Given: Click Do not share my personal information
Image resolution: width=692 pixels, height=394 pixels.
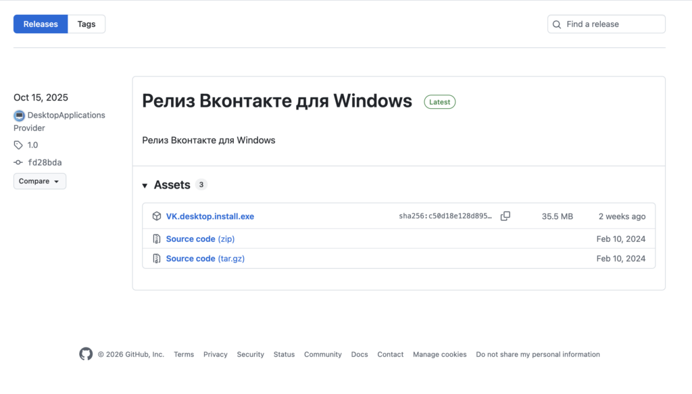Looking at the screenshot, I should click(537, 354).
